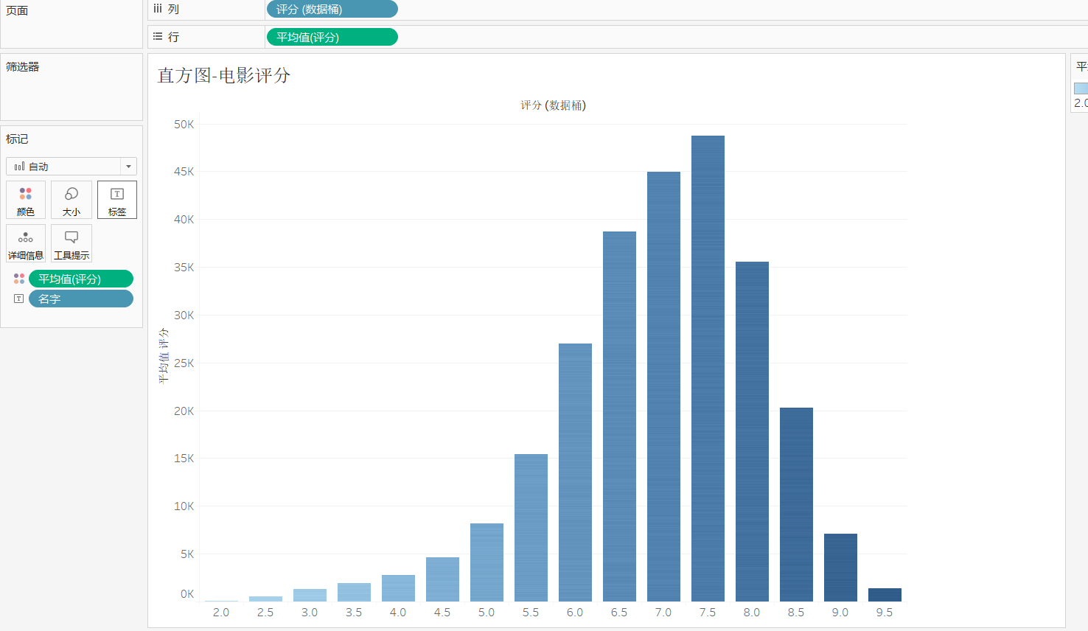The width and height of the screenshot is (1088, 631).
Task: Select the bar for rating bin 5.0
Action: pyautogui.click(x=487, y=562)
